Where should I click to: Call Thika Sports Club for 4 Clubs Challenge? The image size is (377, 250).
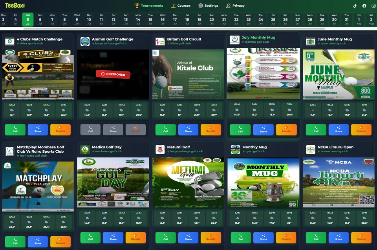pyautogui.click(x=15, y=130)
